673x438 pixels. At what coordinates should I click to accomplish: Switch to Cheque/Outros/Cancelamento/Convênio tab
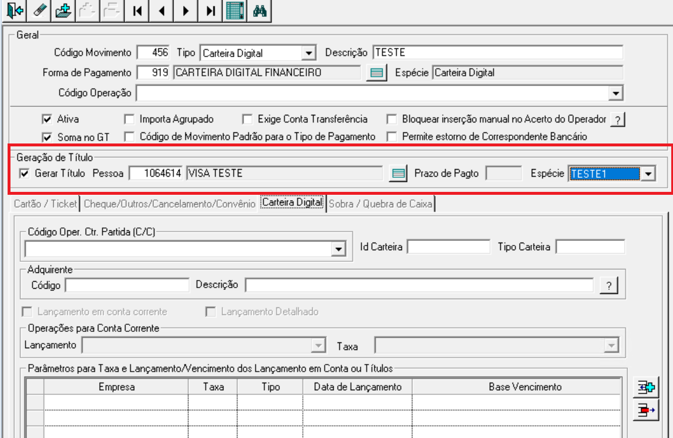pos(170,204)
